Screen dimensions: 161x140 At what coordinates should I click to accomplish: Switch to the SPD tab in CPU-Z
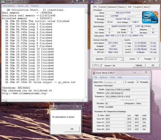point(130,7)
